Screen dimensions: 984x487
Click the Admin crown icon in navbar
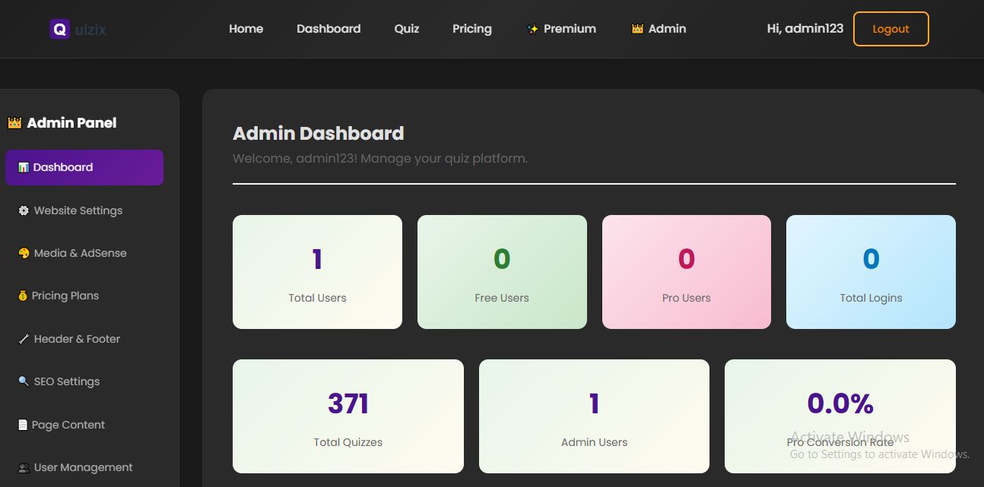pyautogui.click(x=637, y=29)
